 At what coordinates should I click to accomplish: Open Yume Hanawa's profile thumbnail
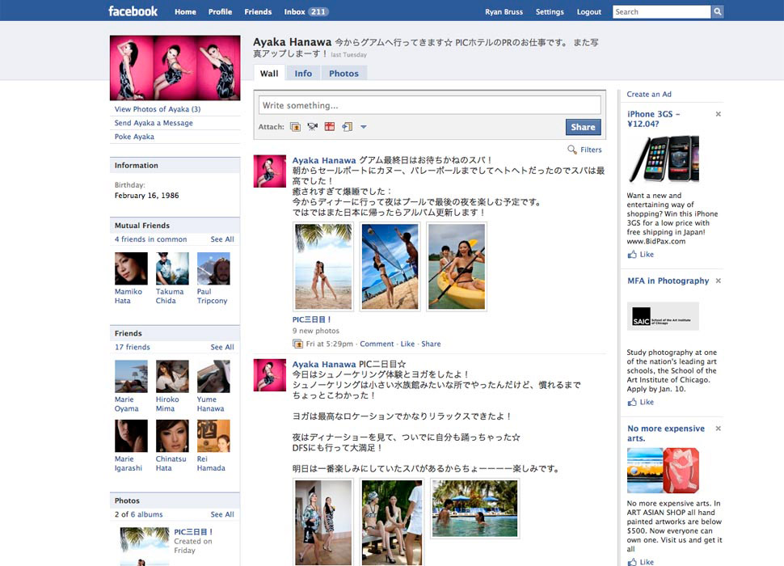coord(213,377)
